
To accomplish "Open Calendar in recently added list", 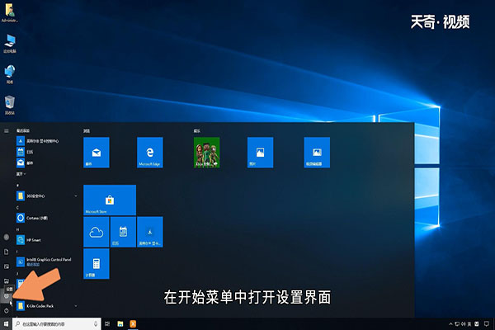I will pyautogui.click(x=45, y=152).
